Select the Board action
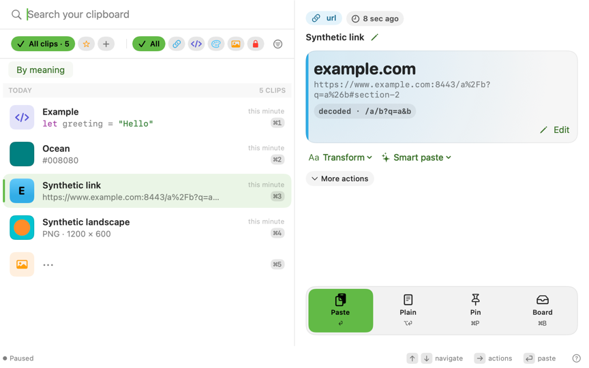 coord(542,311)
